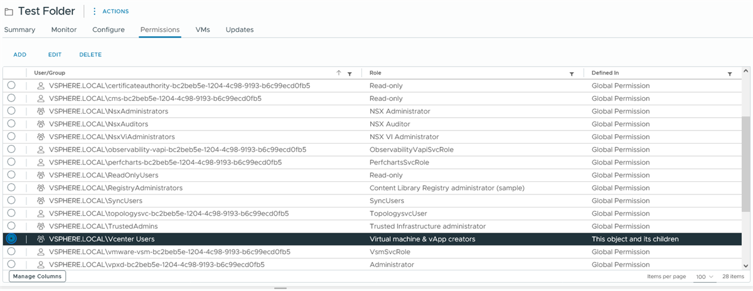Select the ReadOnlyUsers row radio button
The height and width of the screenshot is (291, 753).
click(11, 175)
